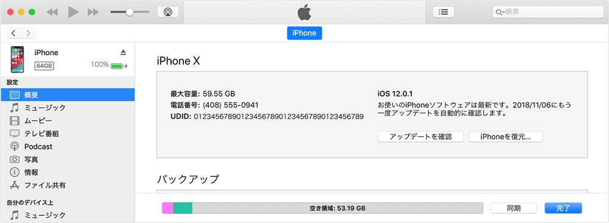Click the teal storage bar segment

[x=183, y=208]
